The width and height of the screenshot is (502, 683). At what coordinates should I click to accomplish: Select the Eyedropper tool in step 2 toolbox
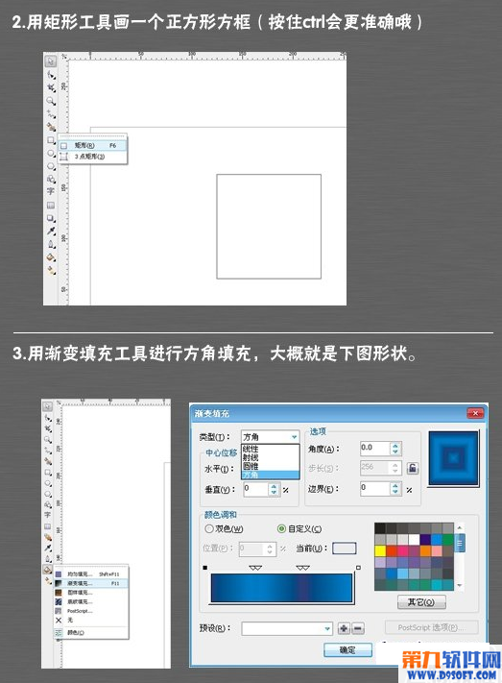coord(51,231)
